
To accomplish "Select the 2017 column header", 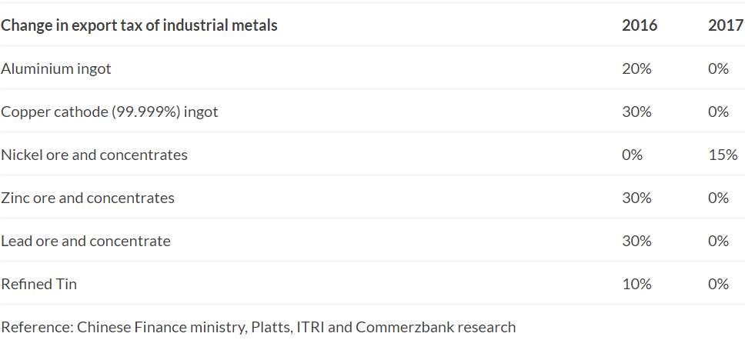I will point(726,25).
